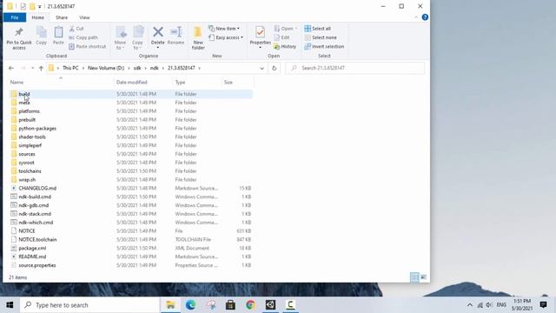Select the build folder
The image size is (556, 313).
point(24,94)
